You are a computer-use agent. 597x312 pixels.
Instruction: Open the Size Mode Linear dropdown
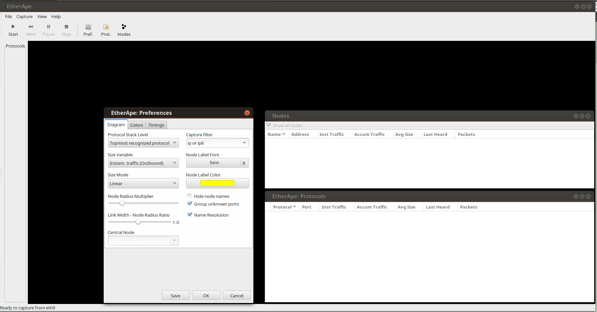[x=143, y=183]
